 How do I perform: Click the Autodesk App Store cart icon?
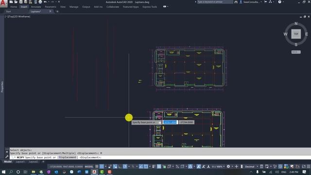[266, 2]
